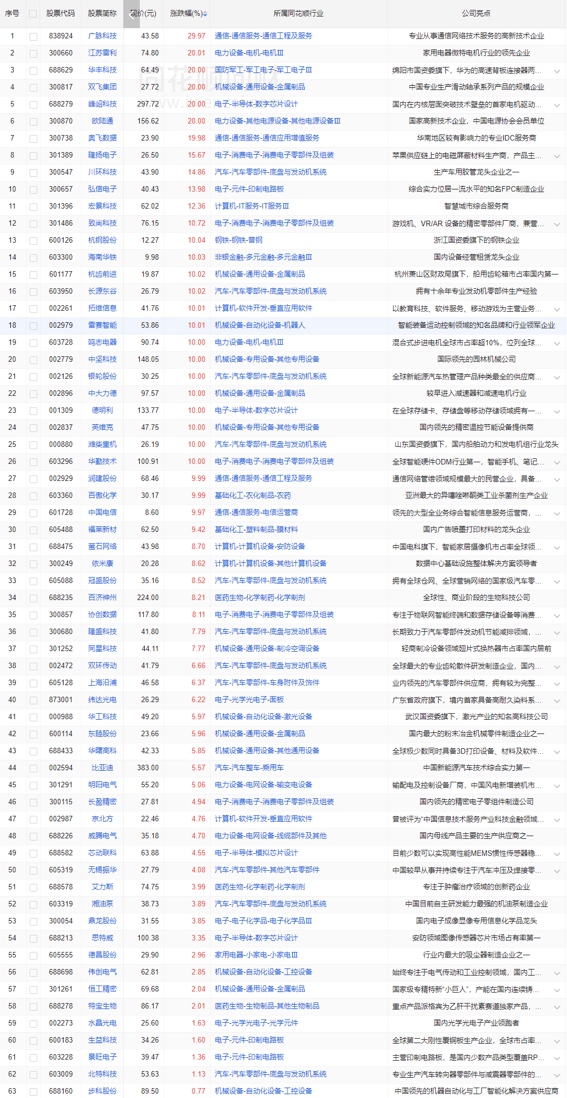Open the 计算机-计算机设备-安防设备 industry link

(x=260, y=546)
